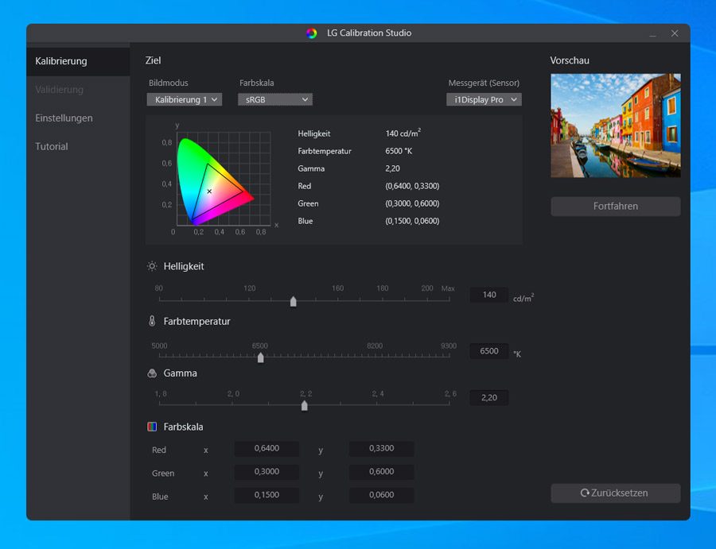Image resolution: width=716 pixels, height=549 pixels.
Task: Click the Green y field 0,6000
Action: point(381,472)
